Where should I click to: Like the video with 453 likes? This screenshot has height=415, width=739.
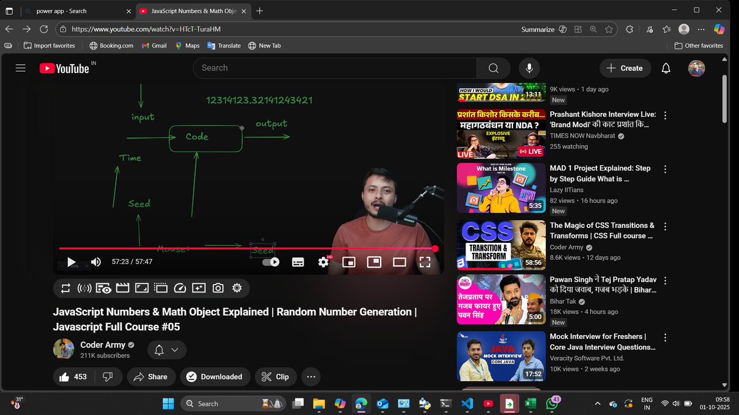[x=73, y=377]
